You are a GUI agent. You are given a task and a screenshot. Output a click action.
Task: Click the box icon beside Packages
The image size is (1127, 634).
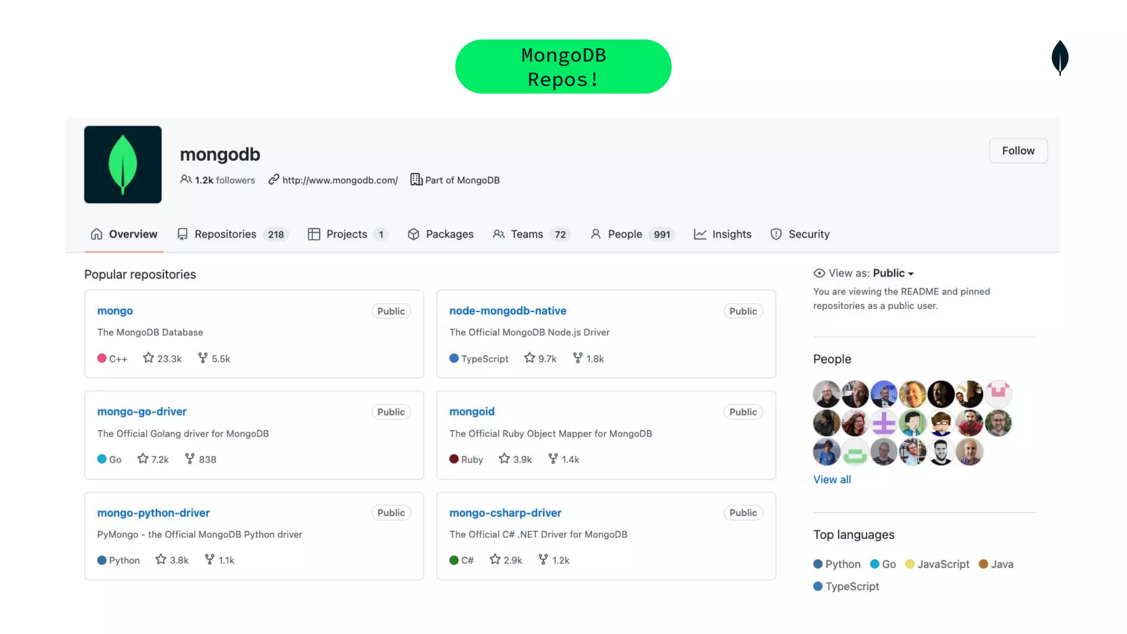point(413,234)
